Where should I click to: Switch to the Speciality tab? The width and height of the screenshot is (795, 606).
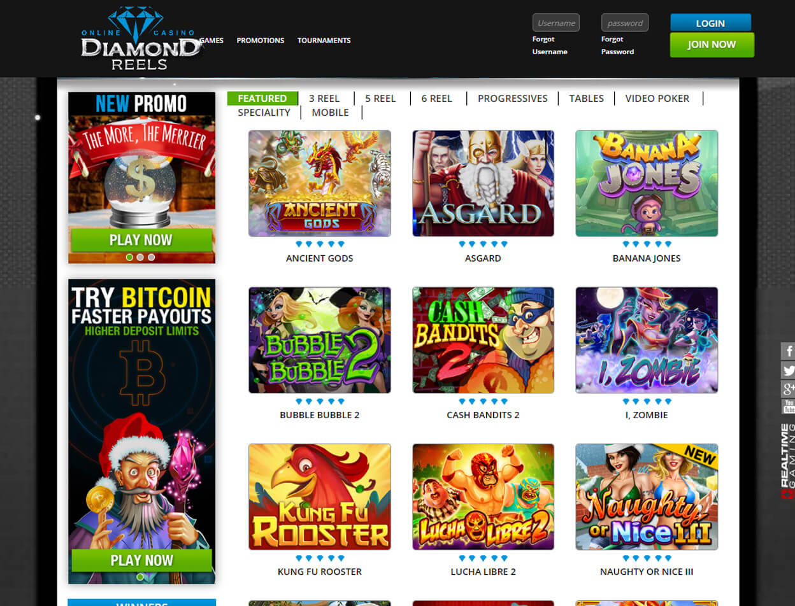(x=264, y=112)
